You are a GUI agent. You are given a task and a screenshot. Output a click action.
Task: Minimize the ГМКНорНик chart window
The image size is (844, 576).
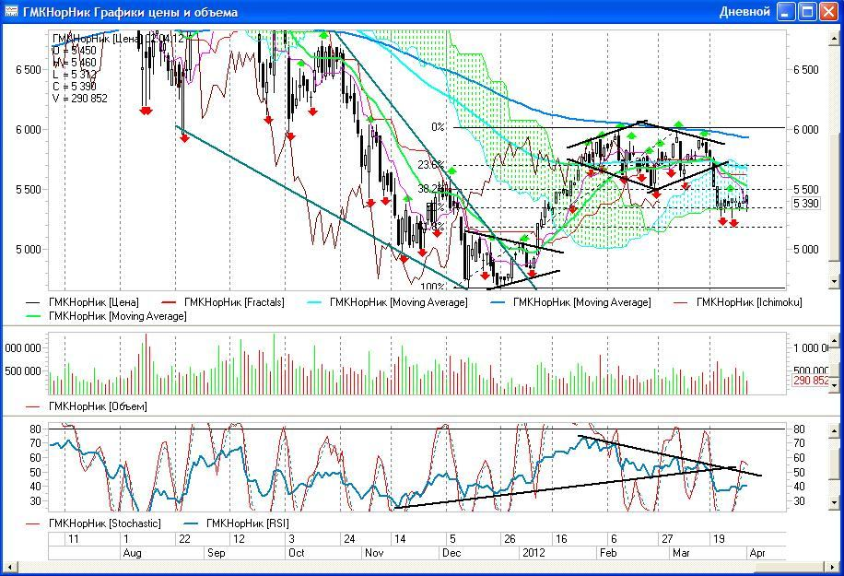coord(786,11)
